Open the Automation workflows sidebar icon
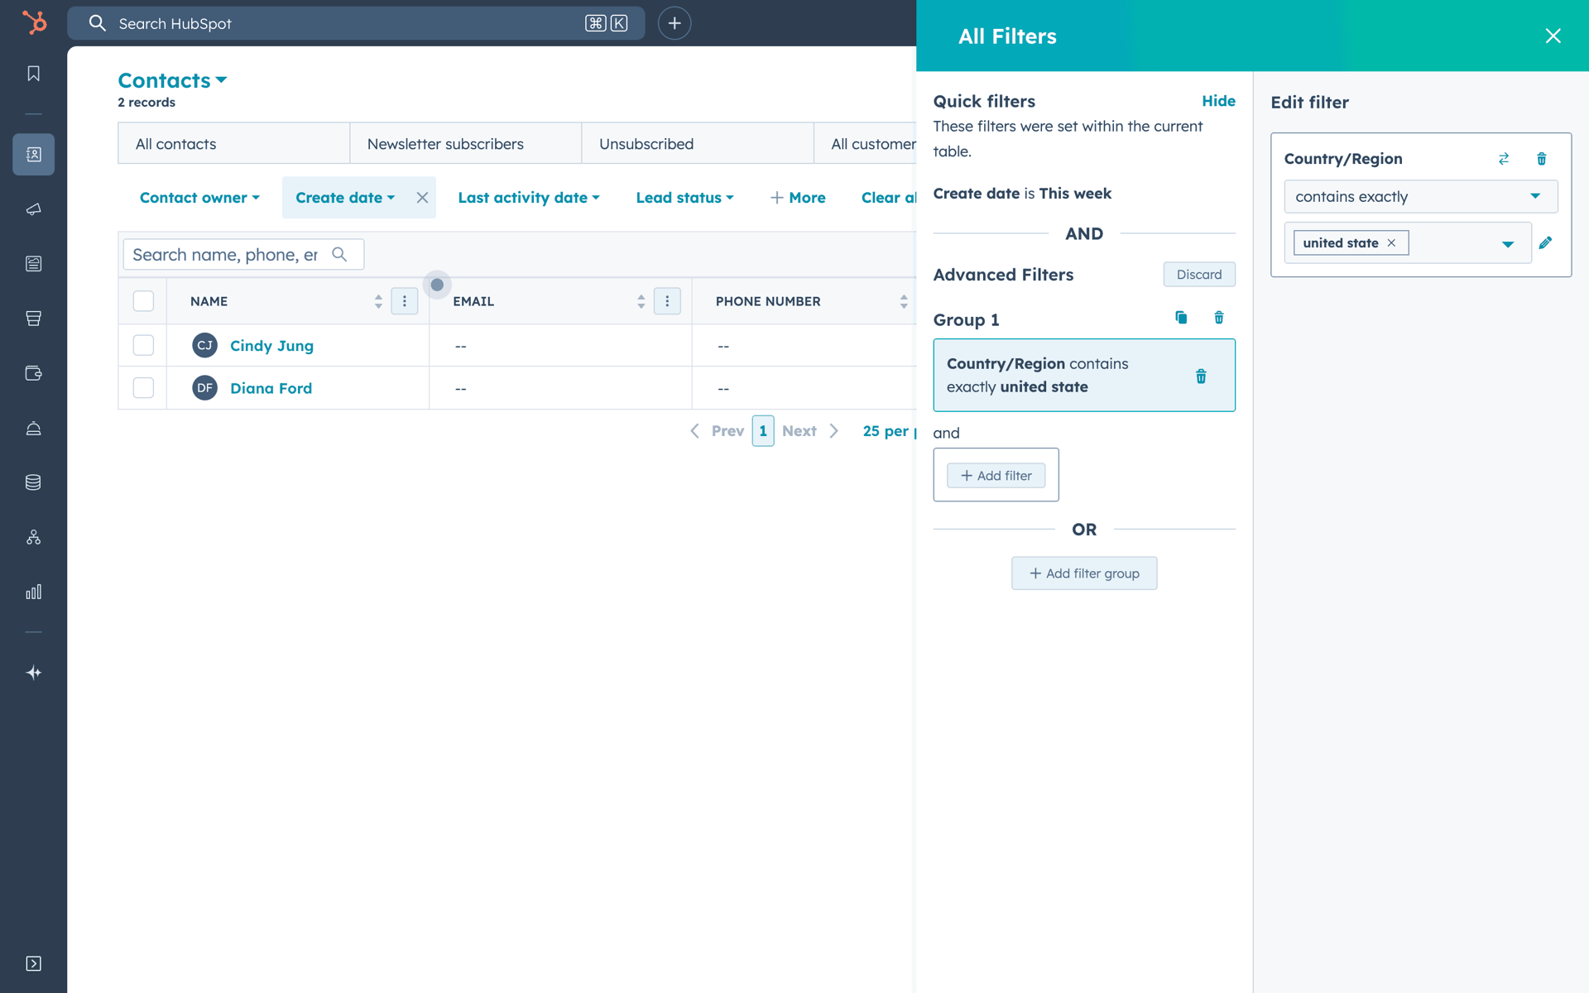The image size is (1589, 993). [x=33, y=537]
